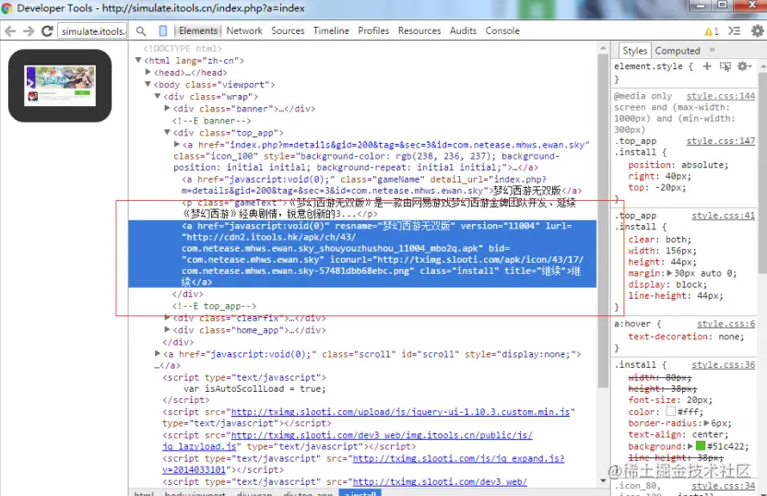The image size is (767, 496).
Task: Click the 'text-decoration: none;' property
Action: click(x=686, y=337)
